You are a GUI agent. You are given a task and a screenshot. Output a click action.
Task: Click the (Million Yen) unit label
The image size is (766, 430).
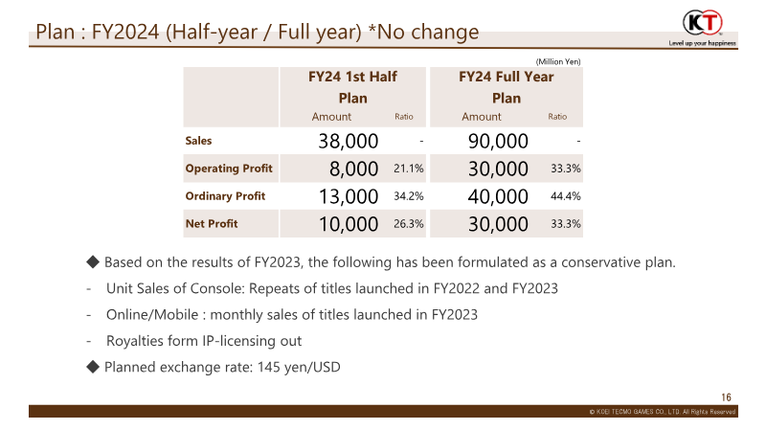(x=558, y=61)
